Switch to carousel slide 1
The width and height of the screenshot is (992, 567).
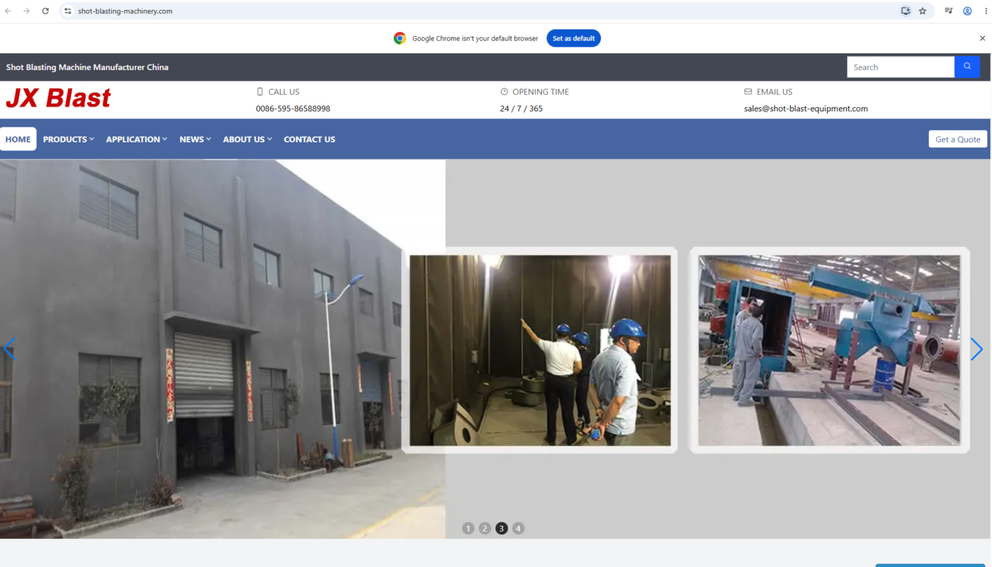coord(468,528)
